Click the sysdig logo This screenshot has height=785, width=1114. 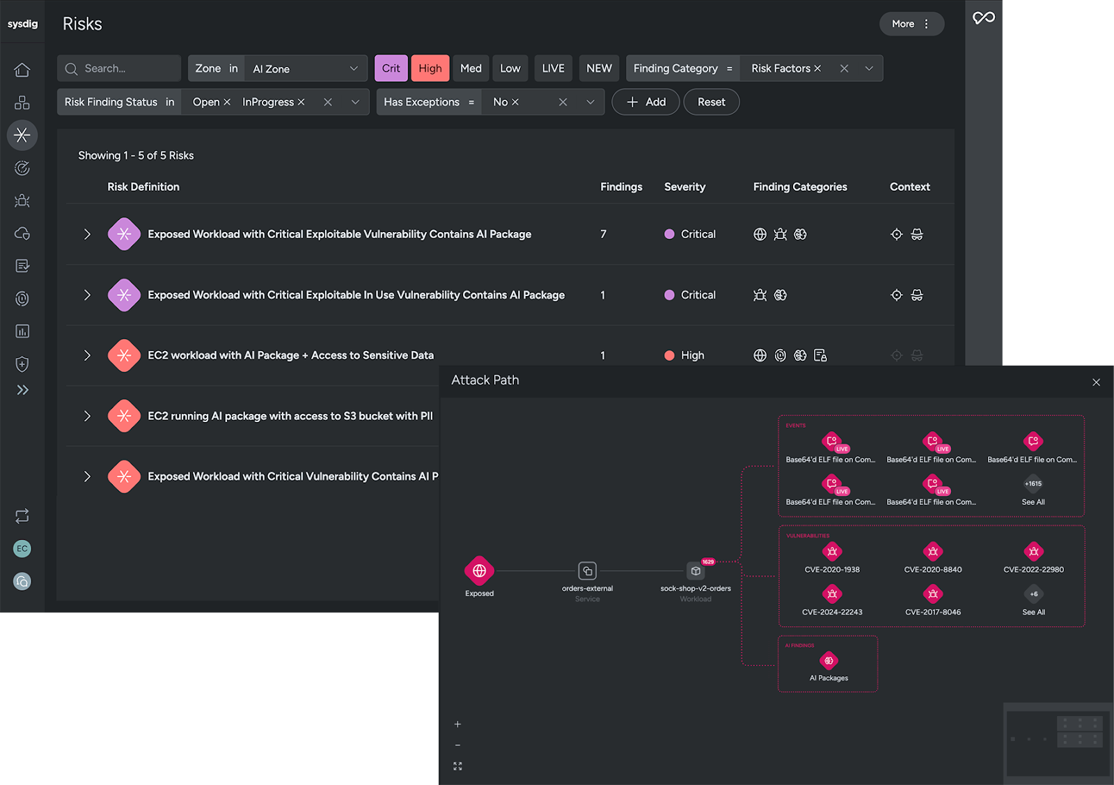point(22,24)
